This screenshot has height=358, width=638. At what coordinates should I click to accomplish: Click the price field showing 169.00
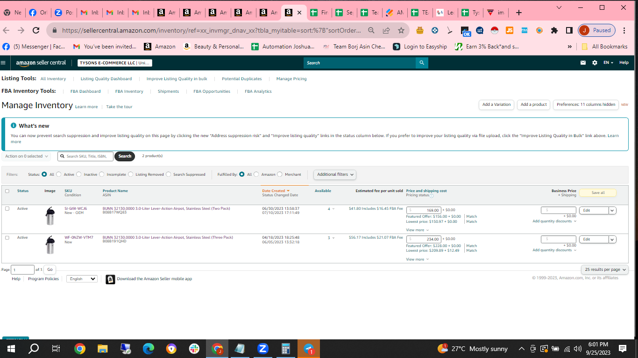[424, 210]
